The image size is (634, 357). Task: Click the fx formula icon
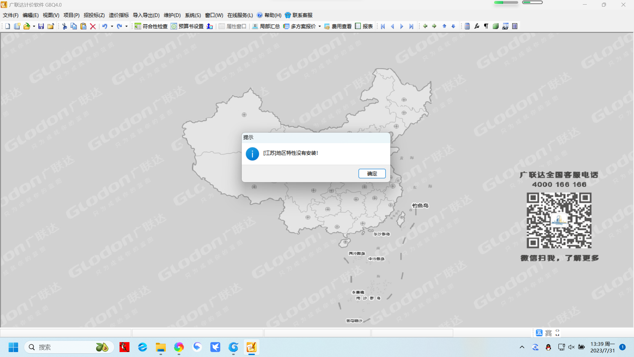click(477, 26)
